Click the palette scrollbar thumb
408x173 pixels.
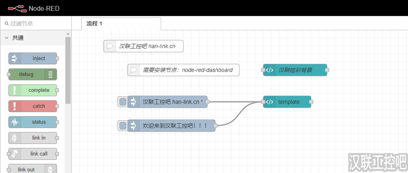click(68, 70)
